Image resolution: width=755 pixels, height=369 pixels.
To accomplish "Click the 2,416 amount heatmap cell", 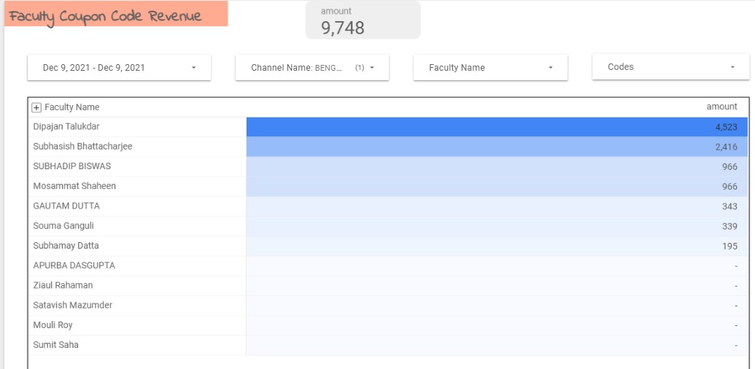I will point(497,147).
